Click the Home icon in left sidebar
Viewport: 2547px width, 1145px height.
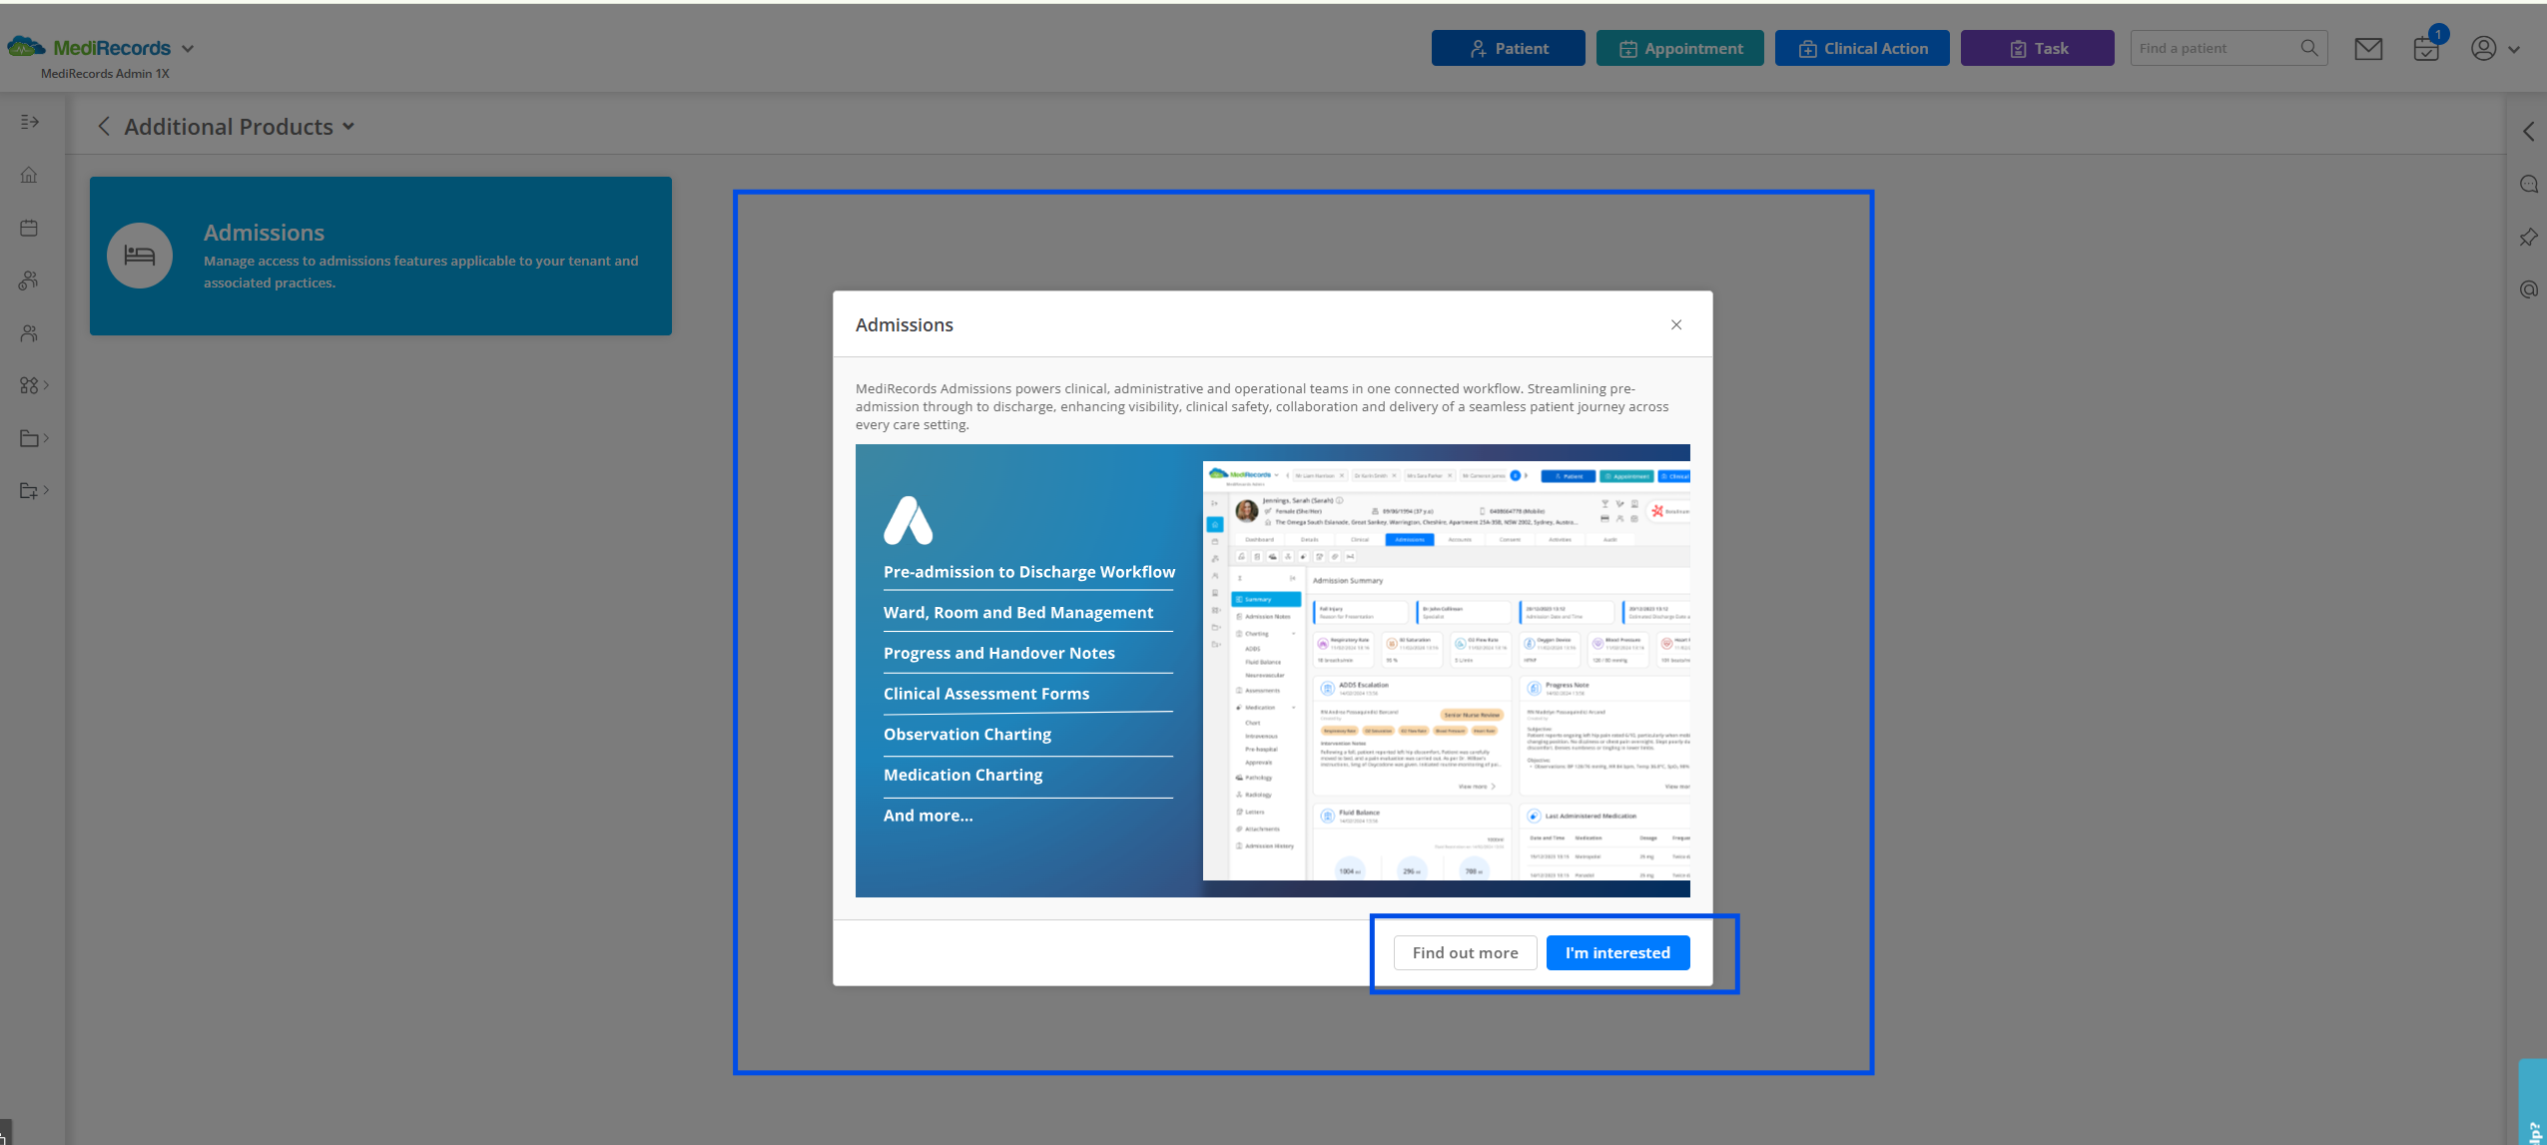click(x=29, y=175)
